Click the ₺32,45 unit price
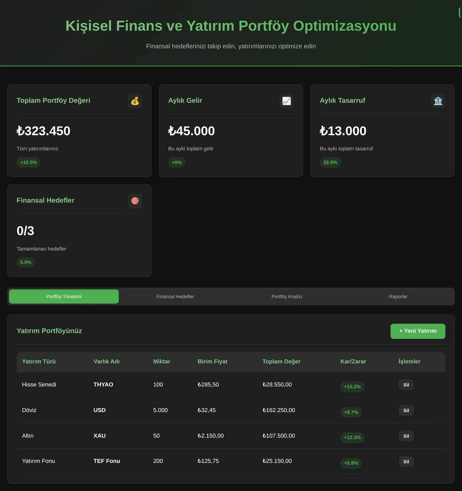This screenshot has width=462, height=491. 207,410
